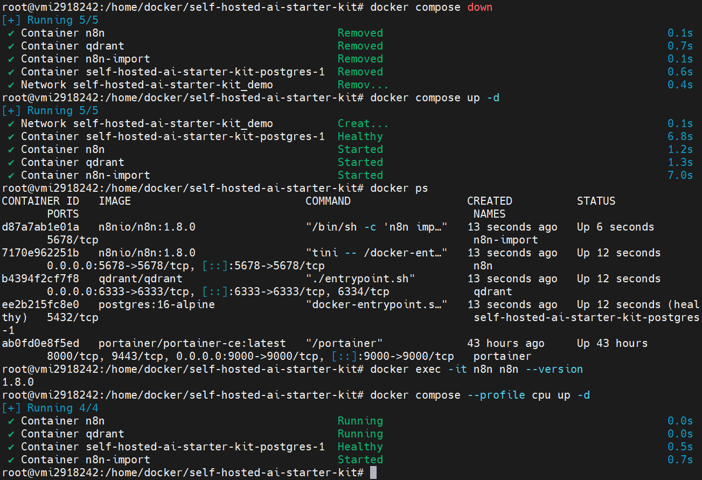Click the 'portainer/portainer-ce:latest' image name
This screenshot has width=702, height=480.
coord(192,343)
